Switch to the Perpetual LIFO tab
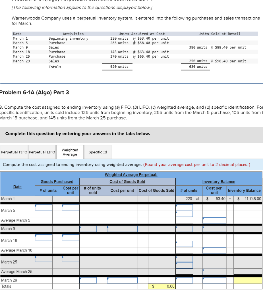 [x=42, y=152]
